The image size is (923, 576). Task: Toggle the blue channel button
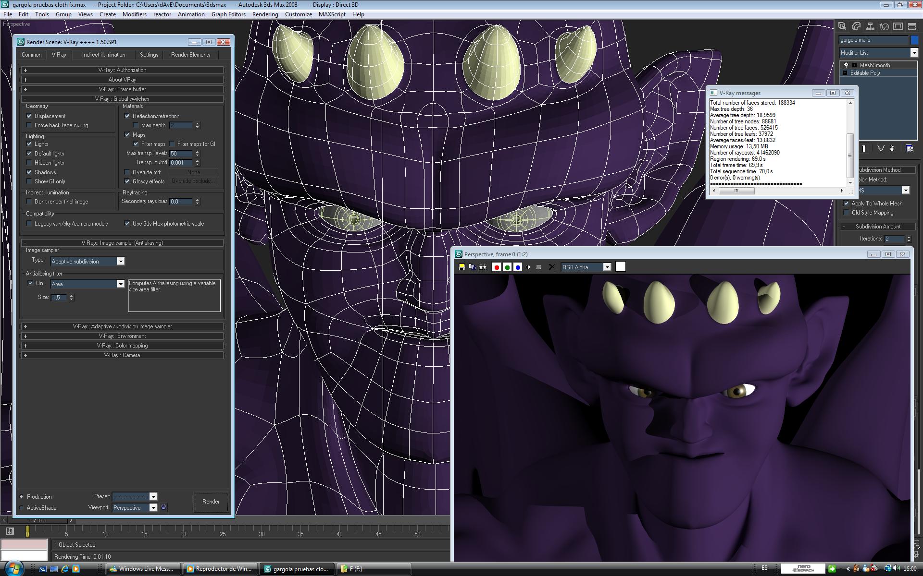coord(518,267)
